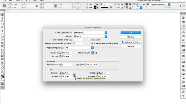Click the Номер начальной страницы field
186x104 pixels.
[78, 43]
